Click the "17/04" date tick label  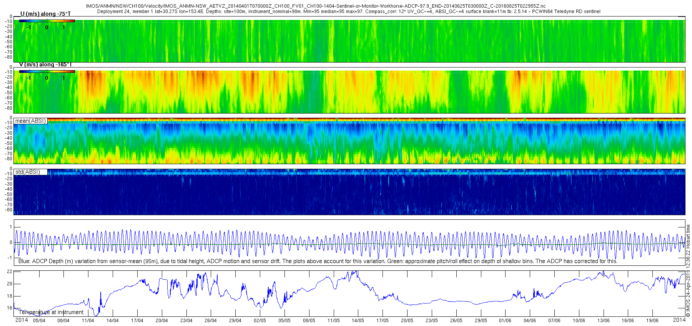point(137,321)
